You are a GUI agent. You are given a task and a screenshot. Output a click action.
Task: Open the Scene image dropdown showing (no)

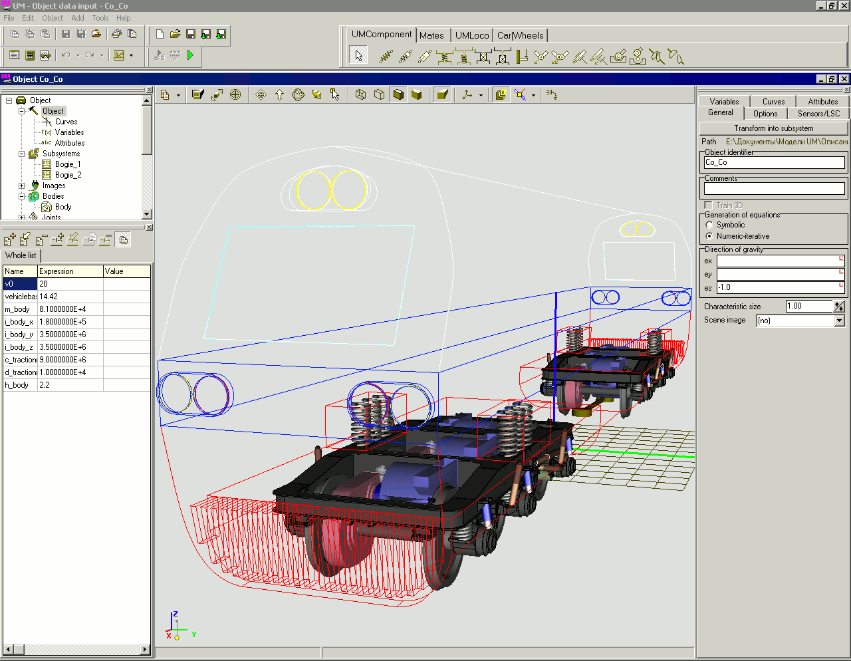pos(838,320)
